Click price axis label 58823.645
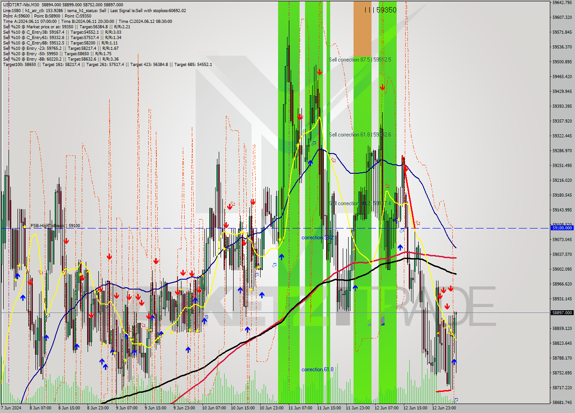Viewport: 575px width, 413px height. pyautogui.click(x=562, y=343)
